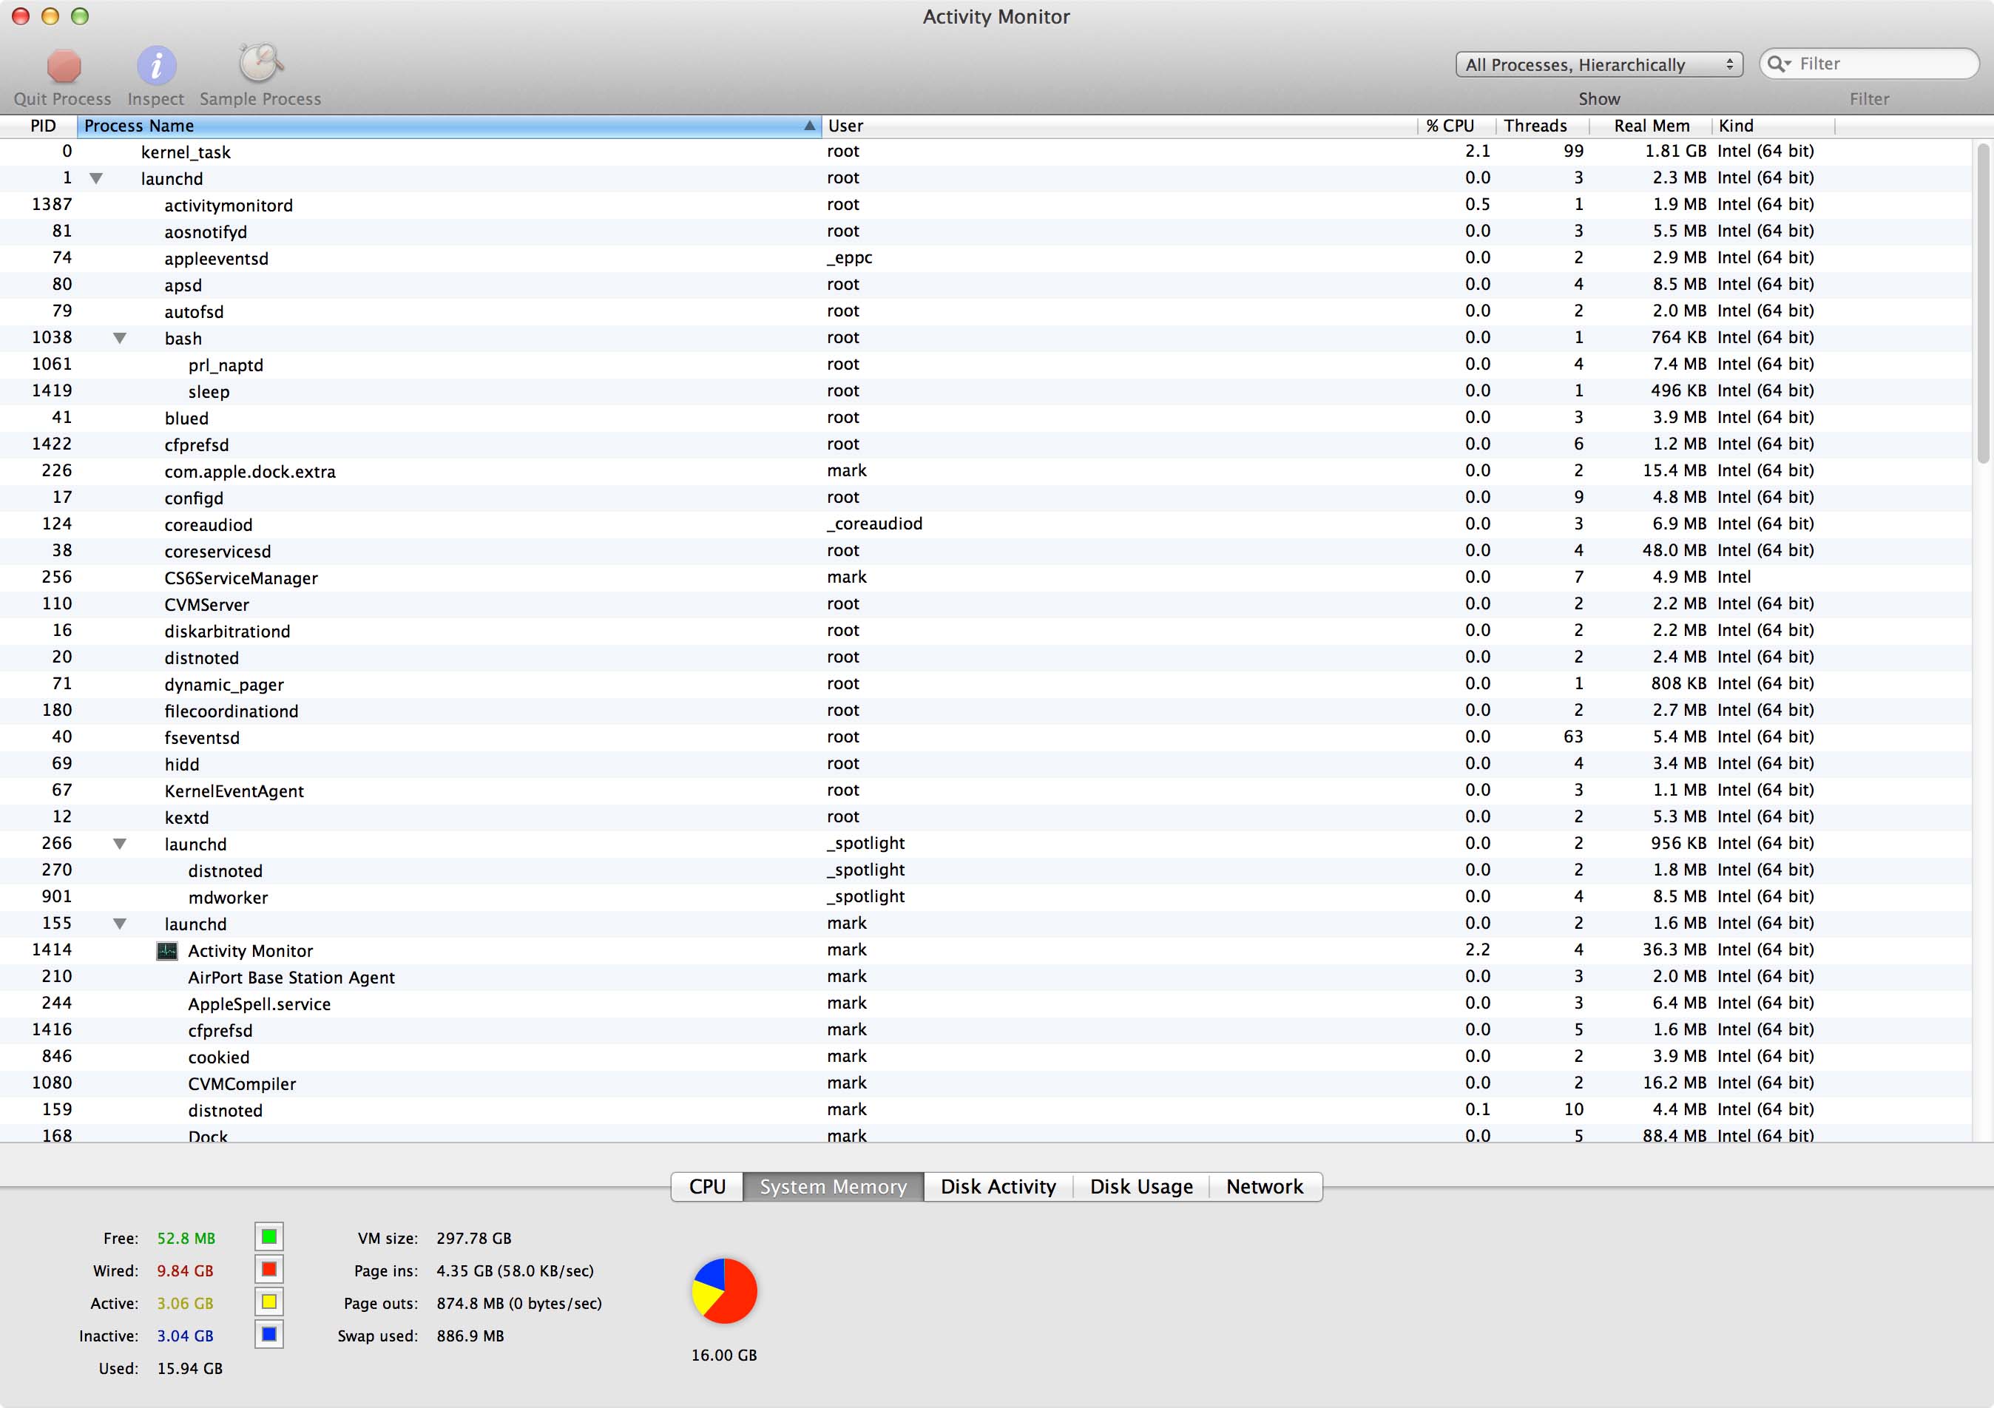Select the blued process
Image resolution: width=1994 pixels, height=1408 pixels.
(986, 419)
